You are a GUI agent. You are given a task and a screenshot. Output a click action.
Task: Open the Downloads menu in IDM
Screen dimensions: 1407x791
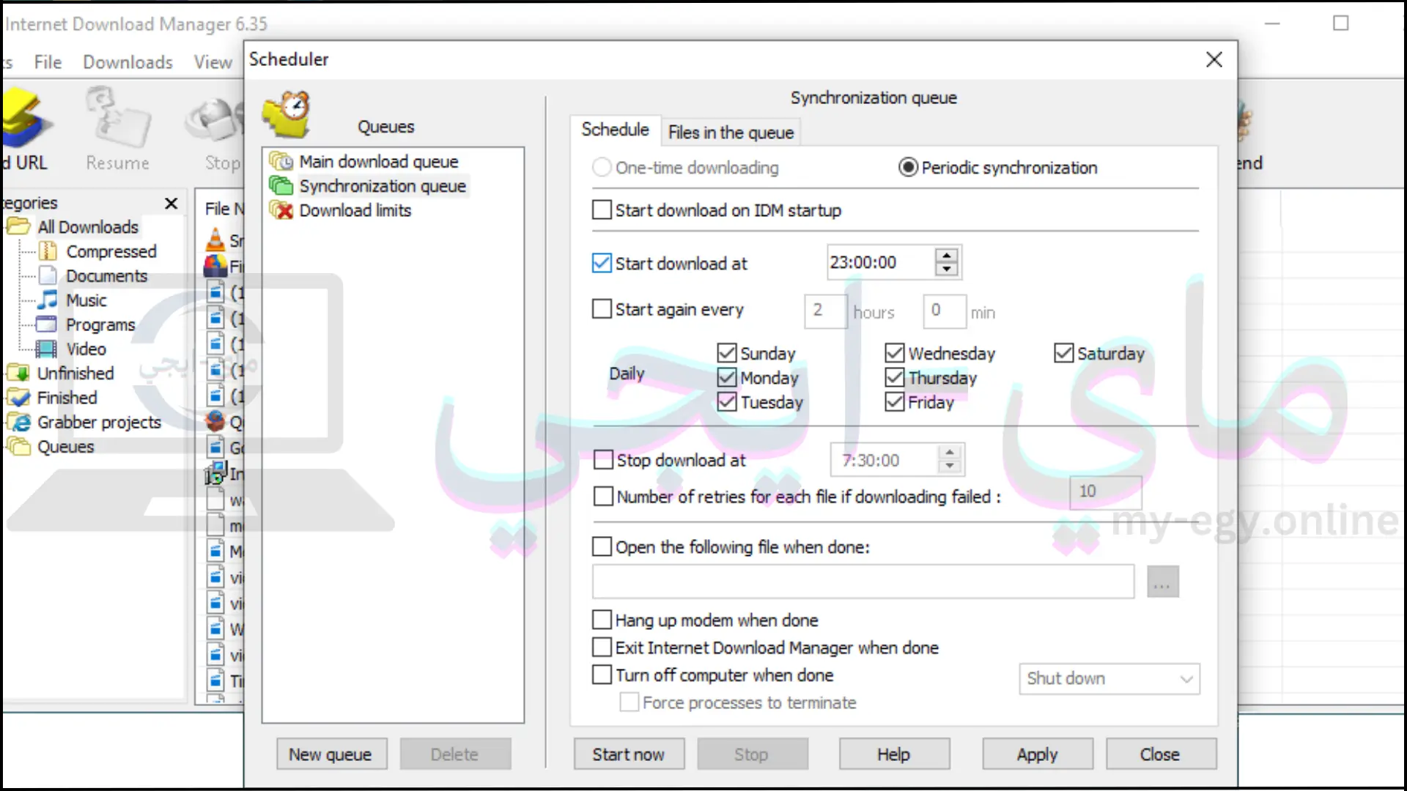128,62
